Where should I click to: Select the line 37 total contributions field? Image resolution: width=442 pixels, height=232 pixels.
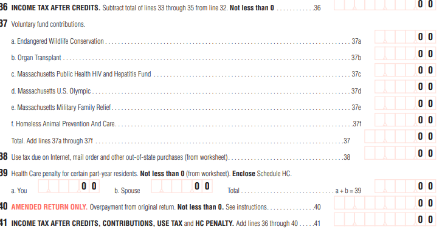tap(400, 136)
